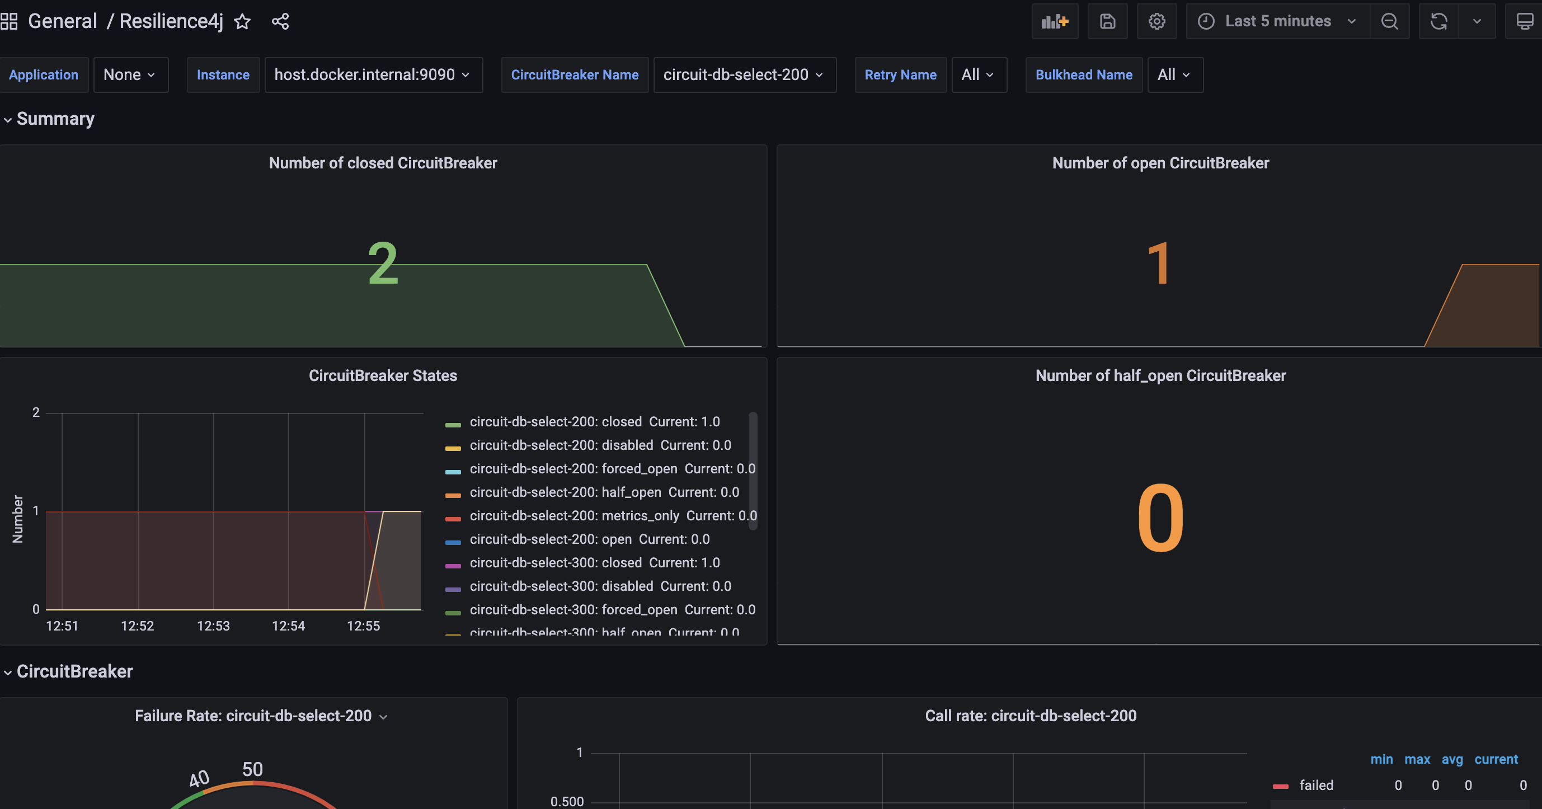
Task: Click the dashboards grid icon
Action: [x=9, y=22]
